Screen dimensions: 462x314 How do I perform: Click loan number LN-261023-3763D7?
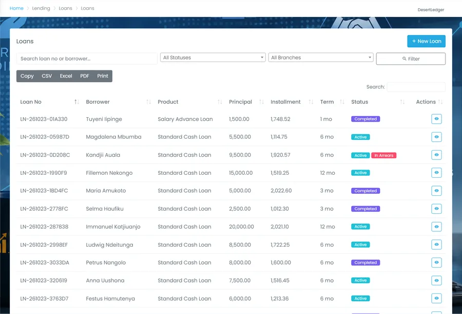pyautogui.click(x=44, y=299)
